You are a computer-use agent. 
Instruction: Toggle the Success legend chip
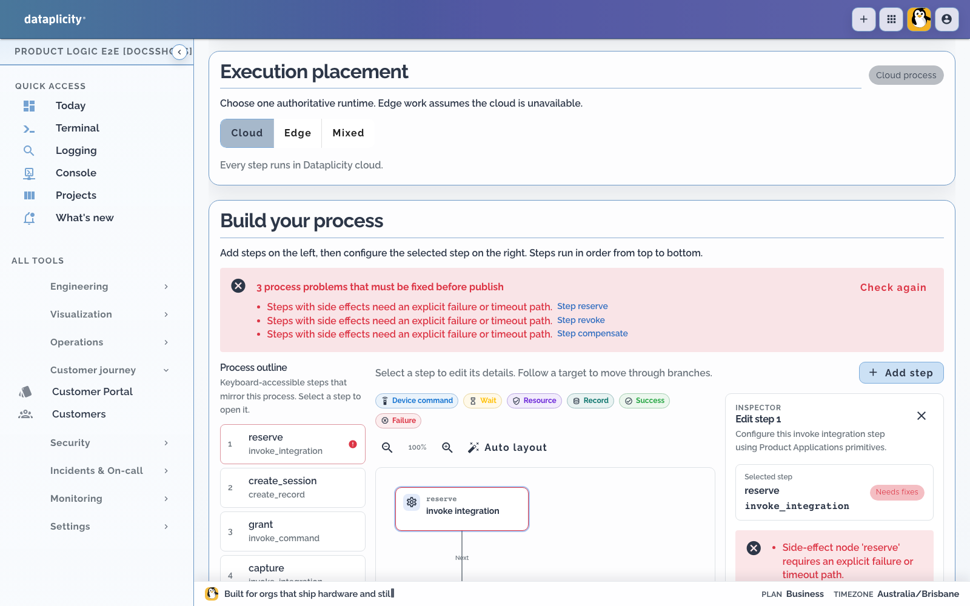coord(644,401)
